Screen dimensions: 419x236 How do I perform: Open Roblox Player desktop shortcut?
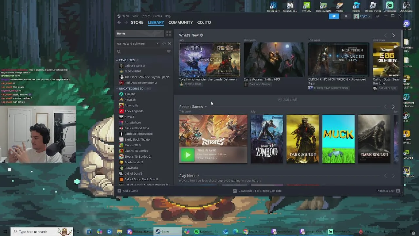coord(373,7)
